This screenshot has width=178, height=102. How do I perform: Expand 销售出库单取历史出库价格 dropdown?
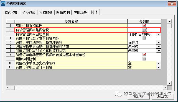(159, 63)
